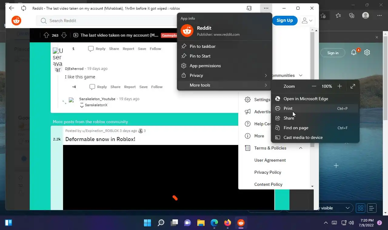Image resolution: width=388 pixels, height=230 pixels.
Task: Decrease zoom with the minus button
Action: click(x=314, y=86)
